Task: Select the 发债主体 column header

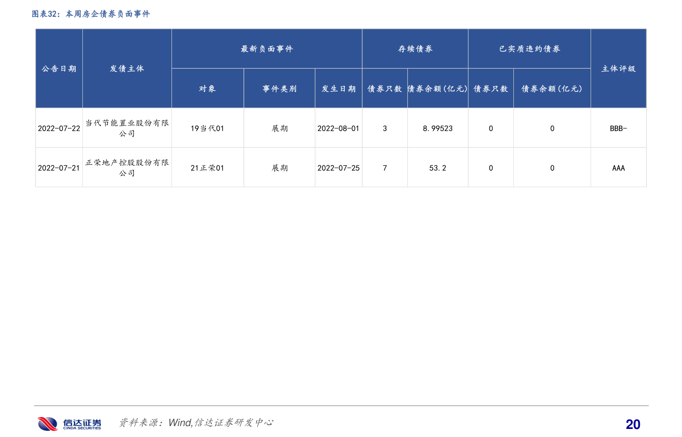Action: (127, 68)
